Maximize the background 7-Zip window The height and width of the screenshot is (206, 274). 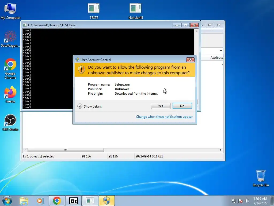point(210,25)
